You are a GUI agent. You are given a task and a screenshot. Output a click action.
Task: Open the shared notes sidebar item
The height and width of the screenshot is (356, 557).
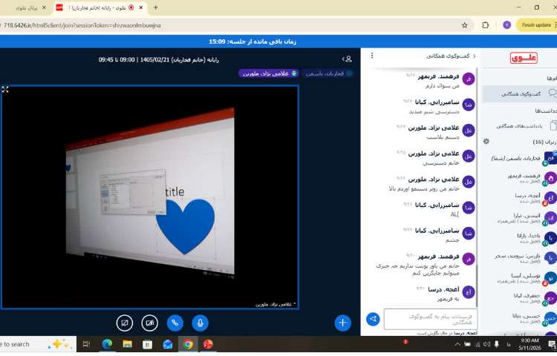pos(520,126)
